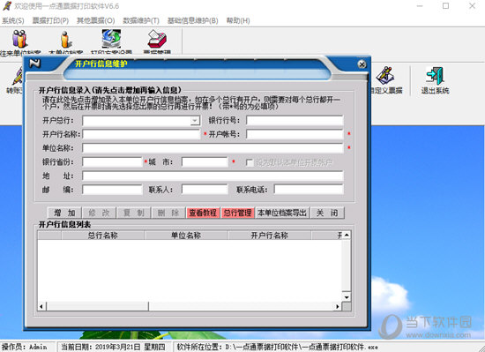This screenshot has width=485, height=352.
Task: Open the 票据打印(P) menu
Action: tap(50, 20)
